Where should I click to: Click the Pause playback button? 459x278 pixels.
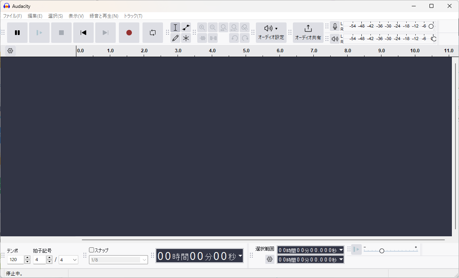click(x=17, y=33)
